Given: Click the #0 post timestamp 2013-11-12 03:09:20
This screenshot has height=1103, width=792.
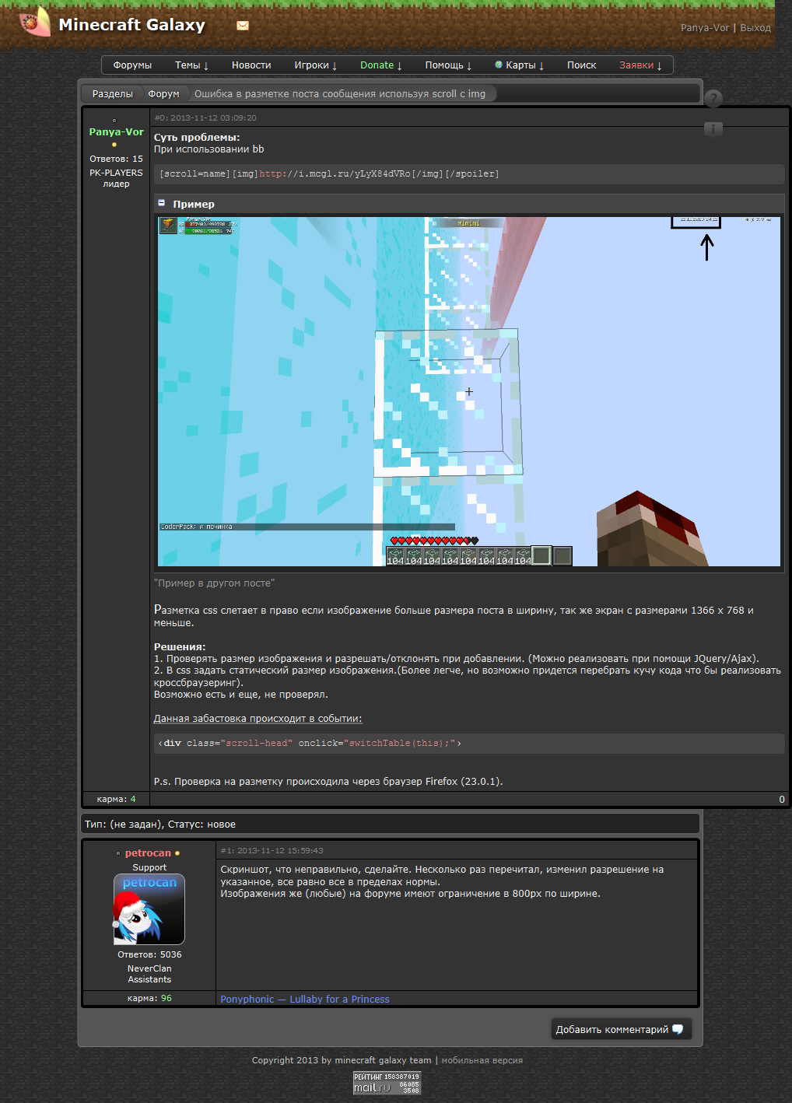Looking at the screenshot, I should [x=205, y=118].
